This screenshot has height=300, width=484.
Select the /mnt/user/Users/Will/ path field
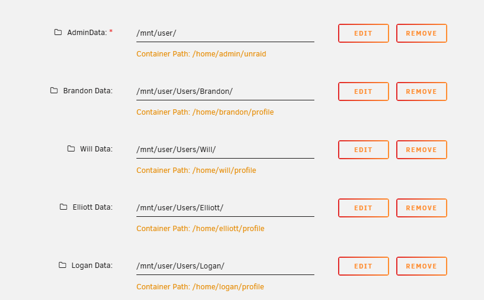225,150
